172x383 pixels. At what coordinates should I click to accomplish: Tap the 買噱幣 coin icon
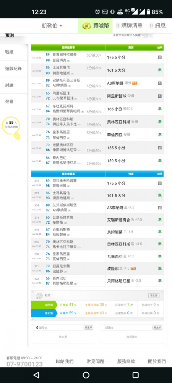(x=86, y=26)
